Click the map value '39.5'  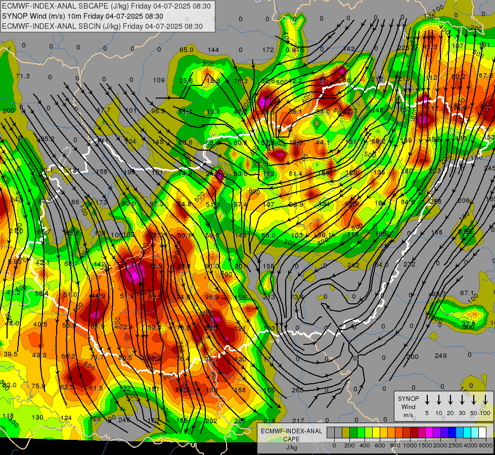tap(11, 354)
